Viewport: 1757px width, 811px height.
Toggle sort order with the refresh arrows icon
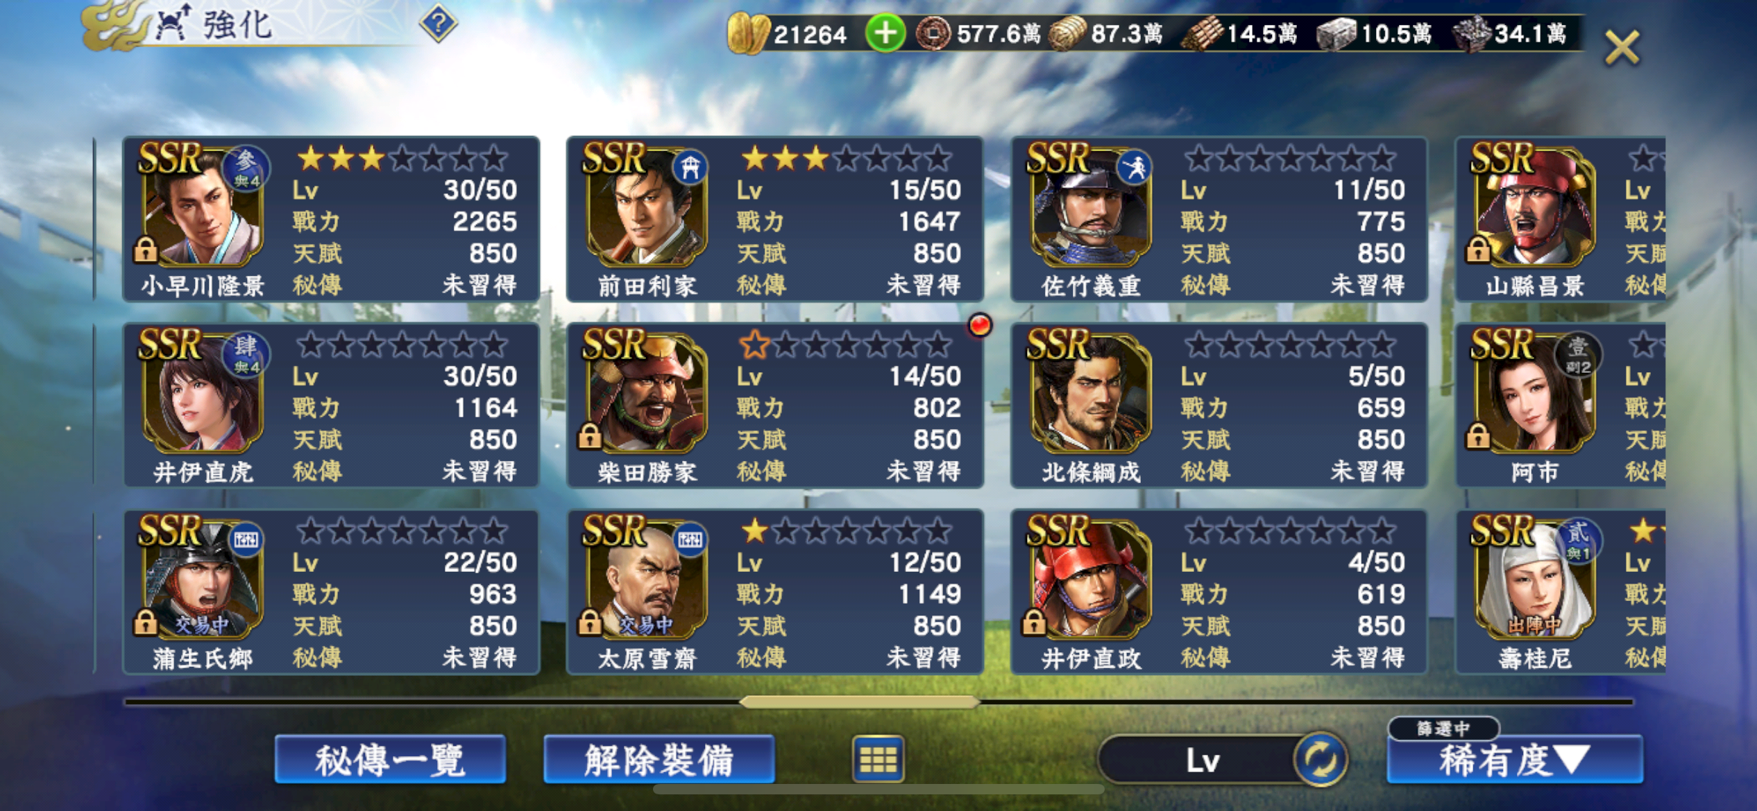1321,759
